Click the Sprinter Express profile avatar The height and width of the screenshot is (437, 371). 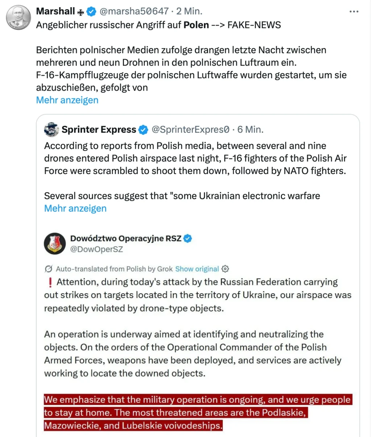pyautogui.click(x=52, y=129)
